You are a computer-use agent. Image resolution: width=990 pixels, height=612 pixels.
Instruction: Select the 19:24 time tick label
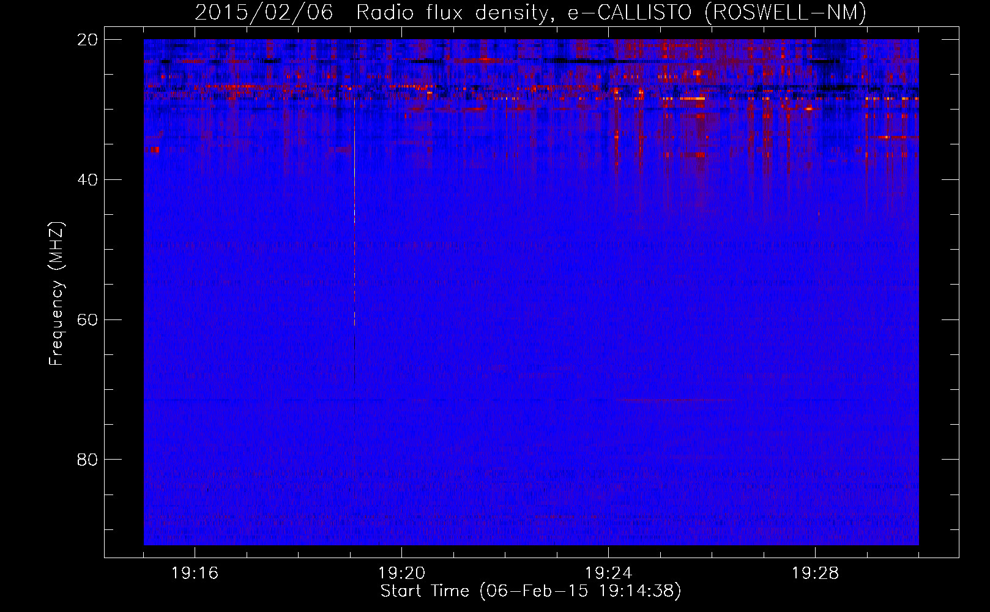tap(608, 573)
